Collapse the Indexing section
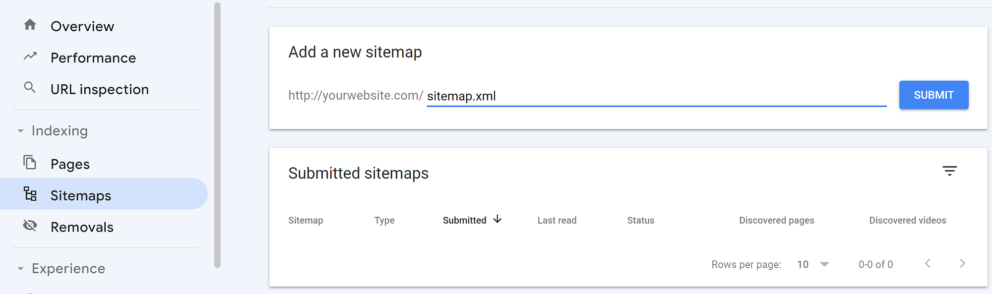The height and width of the screenshot is (294, 992). pyautogui.click(x=20, y=131)
